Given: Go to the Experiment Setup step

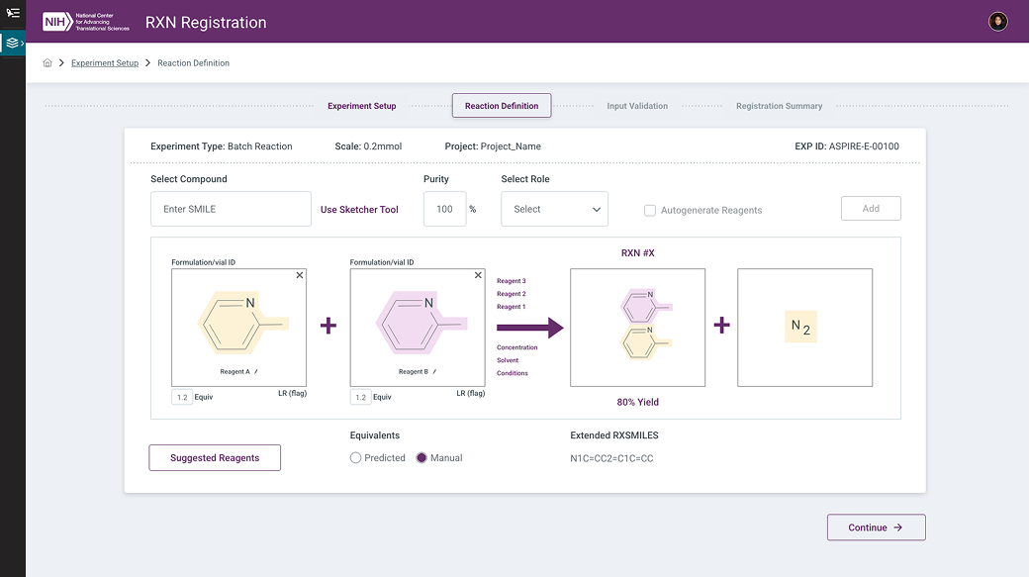Looking at the screenshot, I should tap(361, 106).
